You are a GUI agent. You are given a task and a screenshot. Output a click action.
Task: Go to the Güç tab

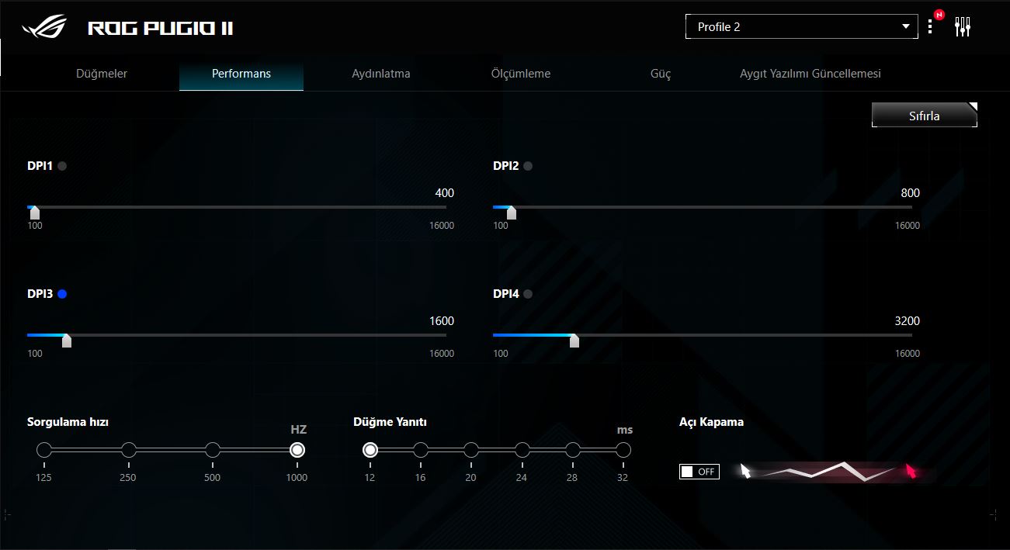coord(661,74)
